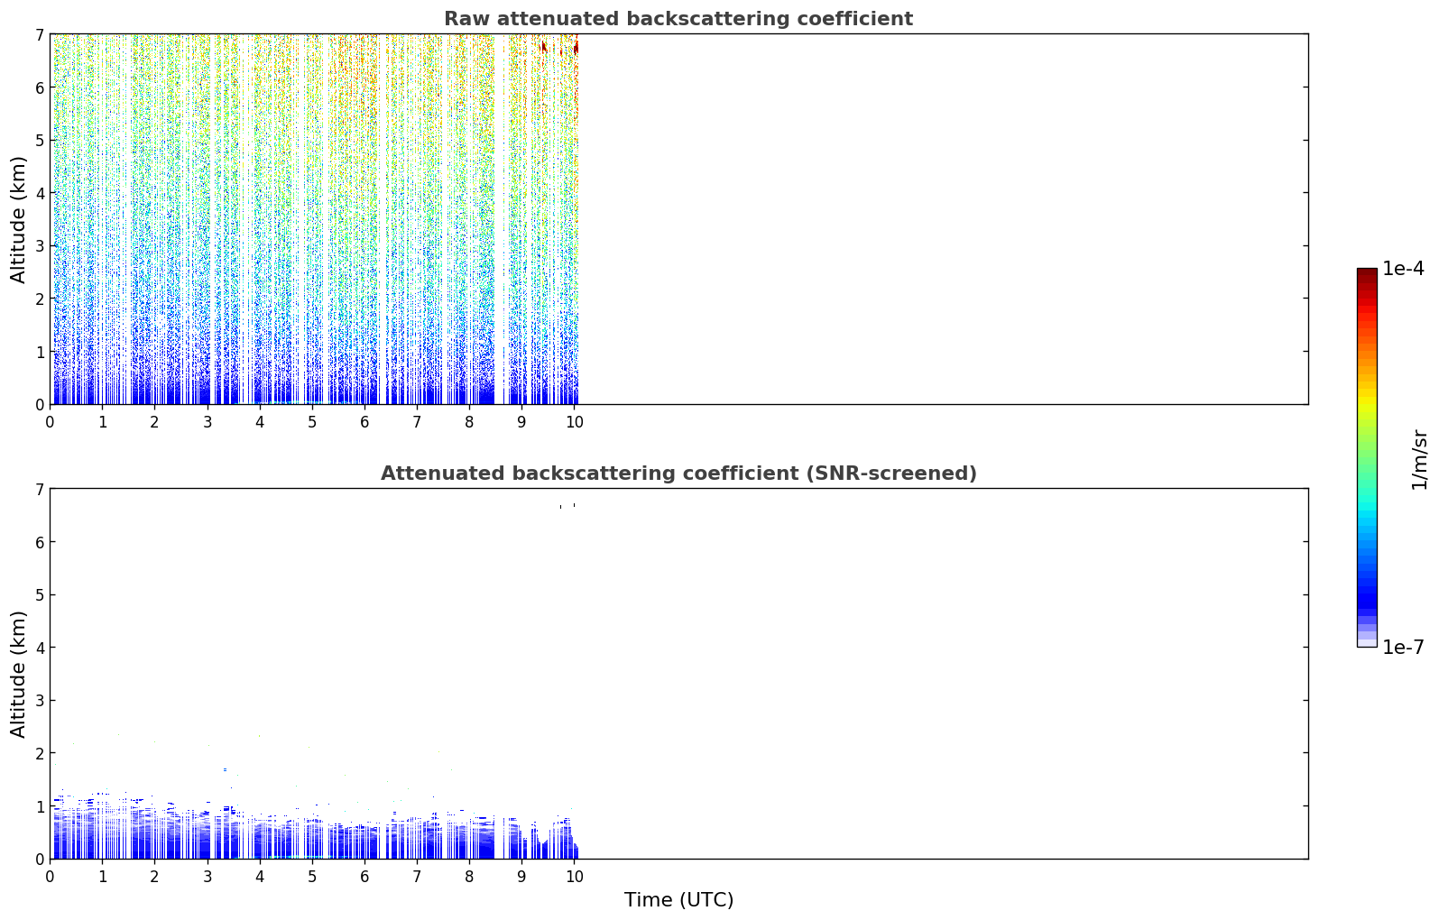
Task: Click the '1/m/sr' colorbar unit label
Action: pyautogui.click(x=1420, y=459)
